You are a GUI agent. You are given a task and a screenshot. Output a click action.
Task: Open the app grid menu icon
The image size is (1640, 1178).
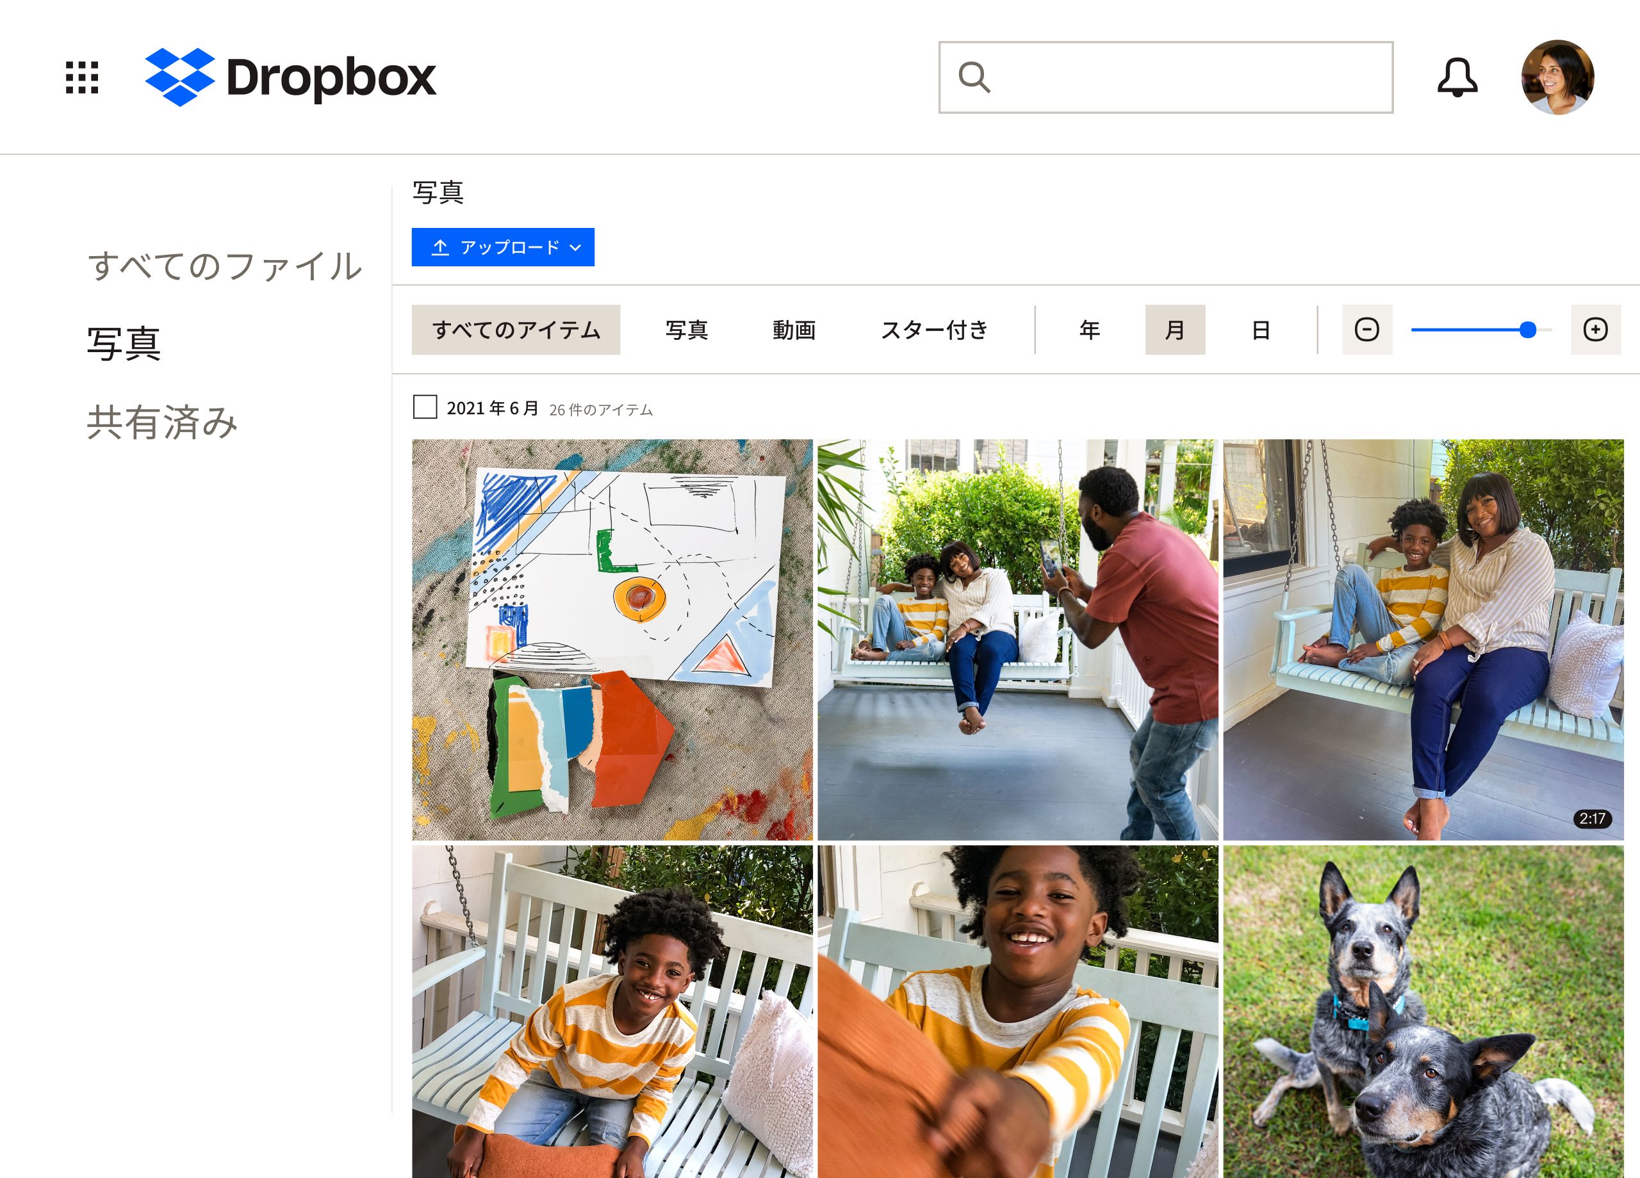[83, 77]
